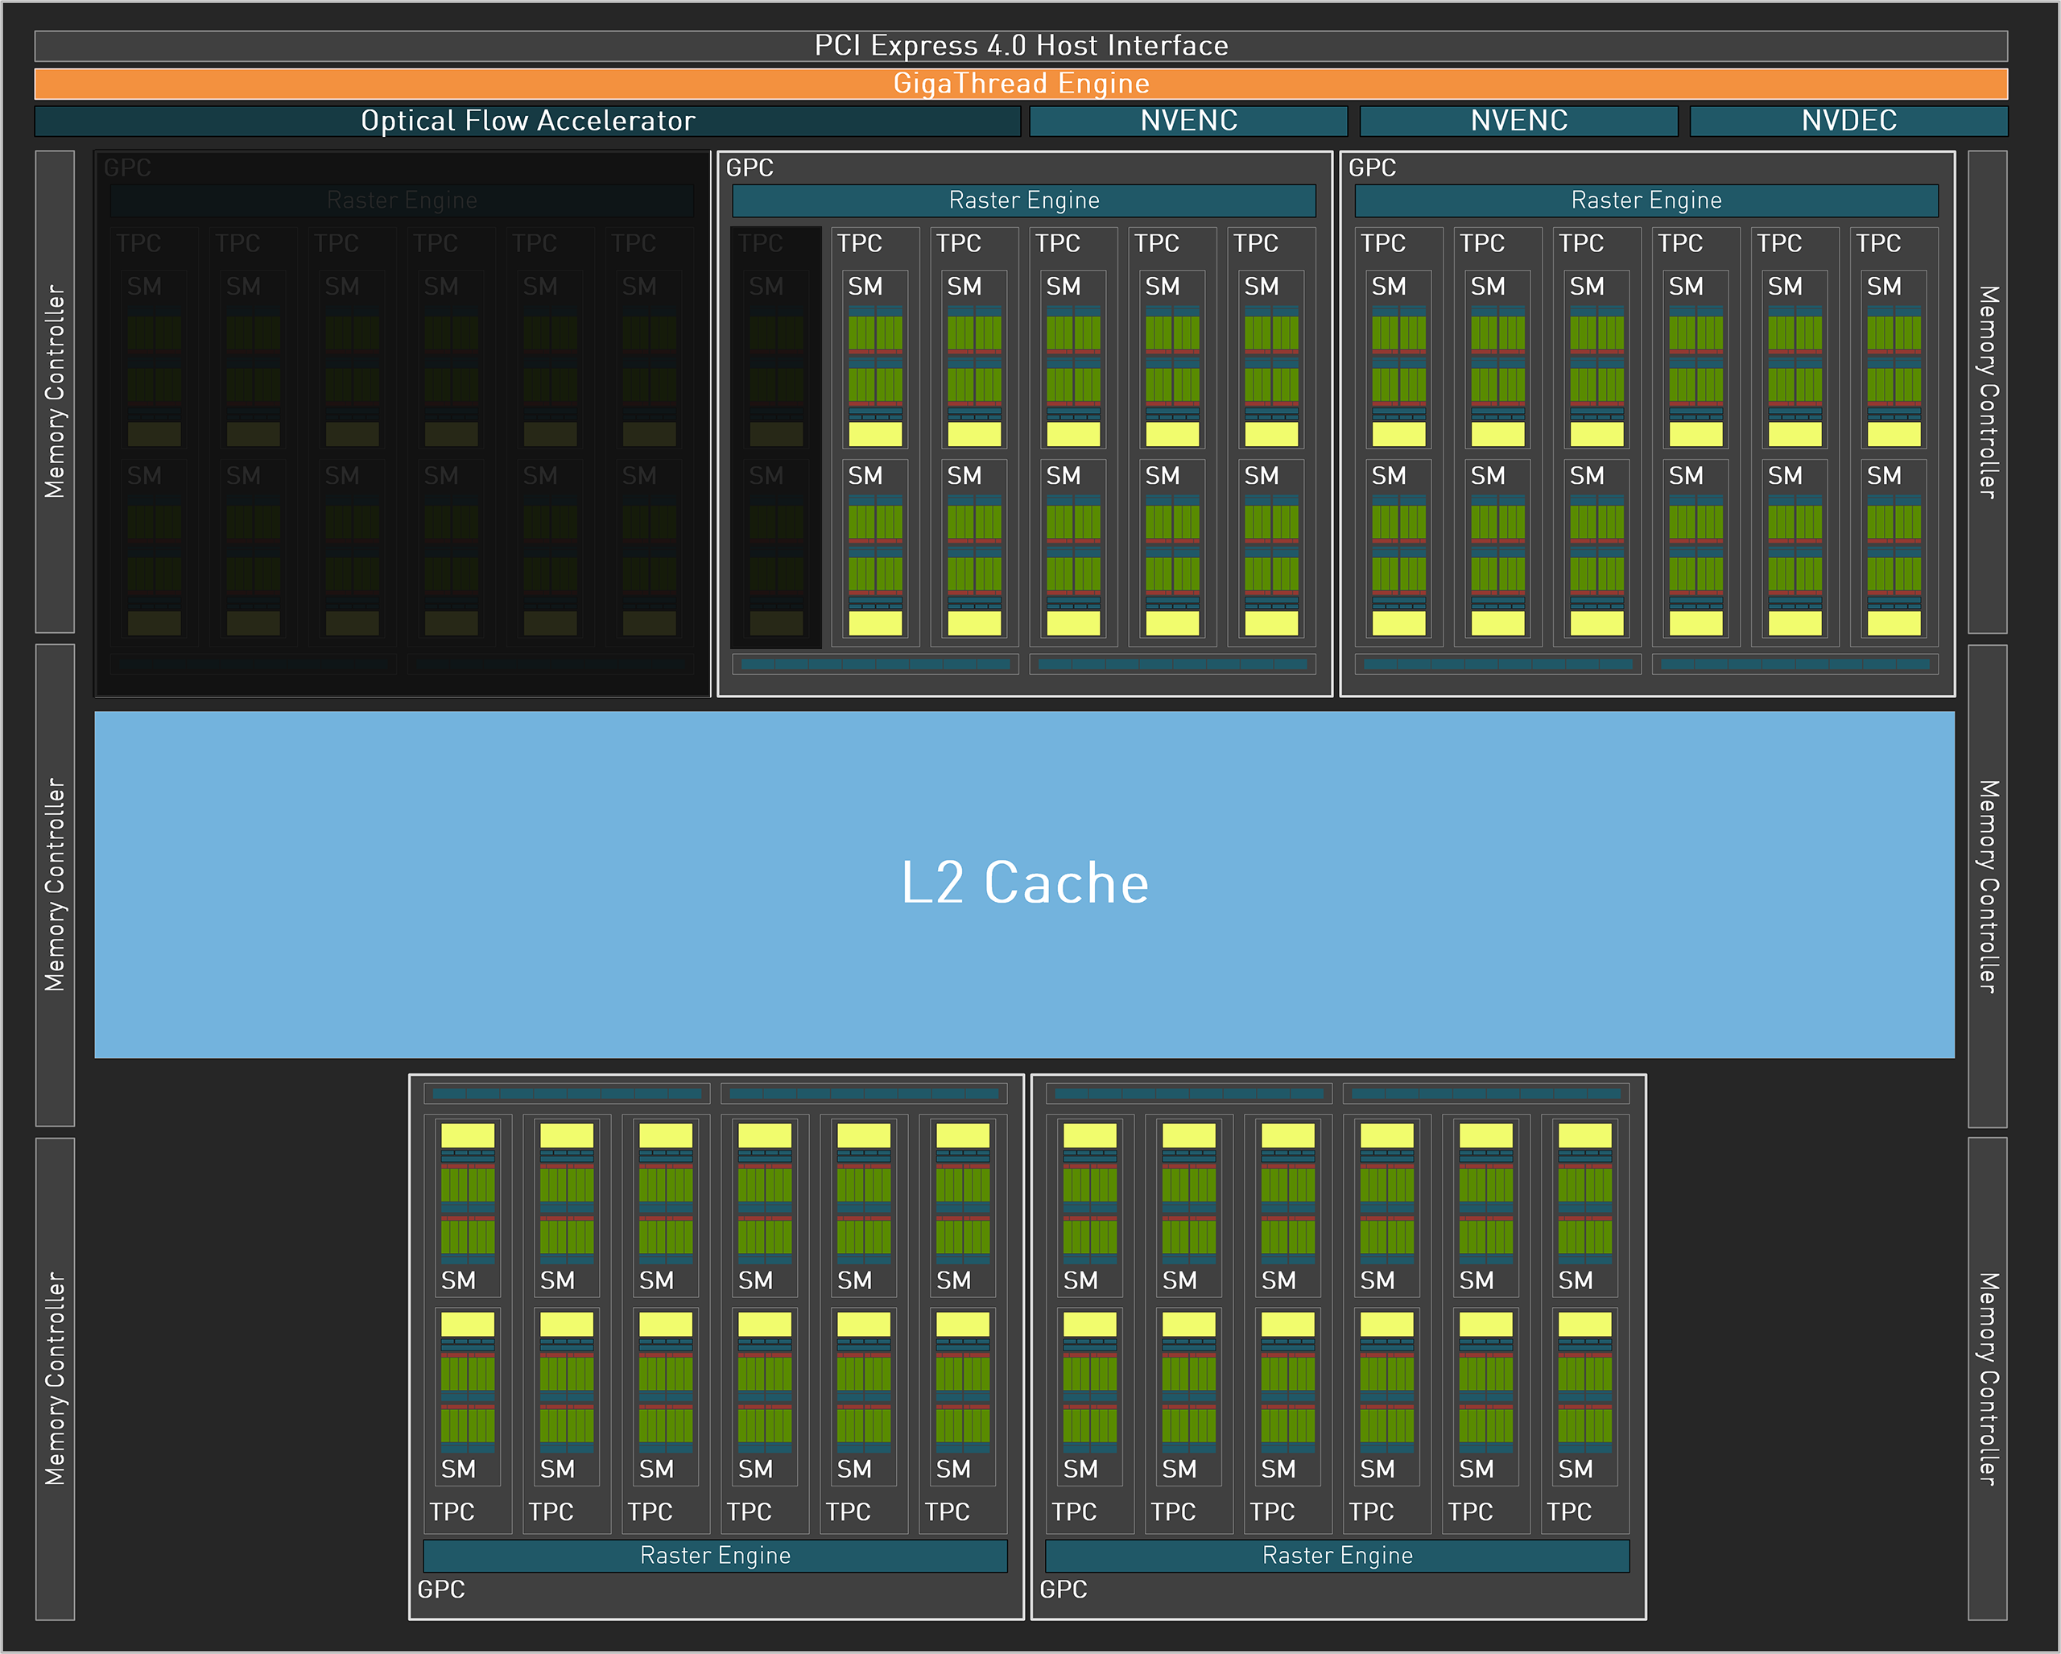The height and width of the screenshot is (1654, 2061).
Task: Click the middle-right Memory Controller bar
Action: pos(1988,885)
